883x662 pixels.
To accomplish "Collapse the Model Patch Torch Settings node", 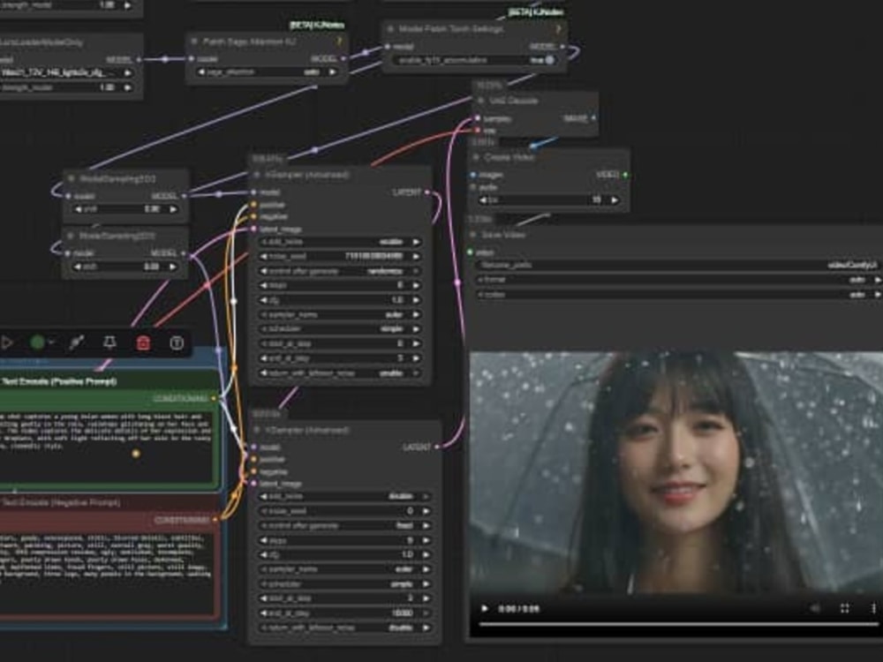I will click(x=390, y=29).
